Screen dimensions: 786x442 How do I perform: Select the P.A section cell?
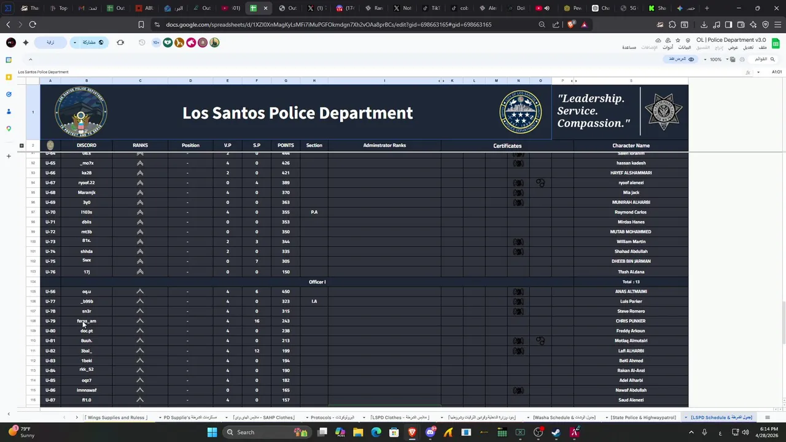click(x=314, y=212)
